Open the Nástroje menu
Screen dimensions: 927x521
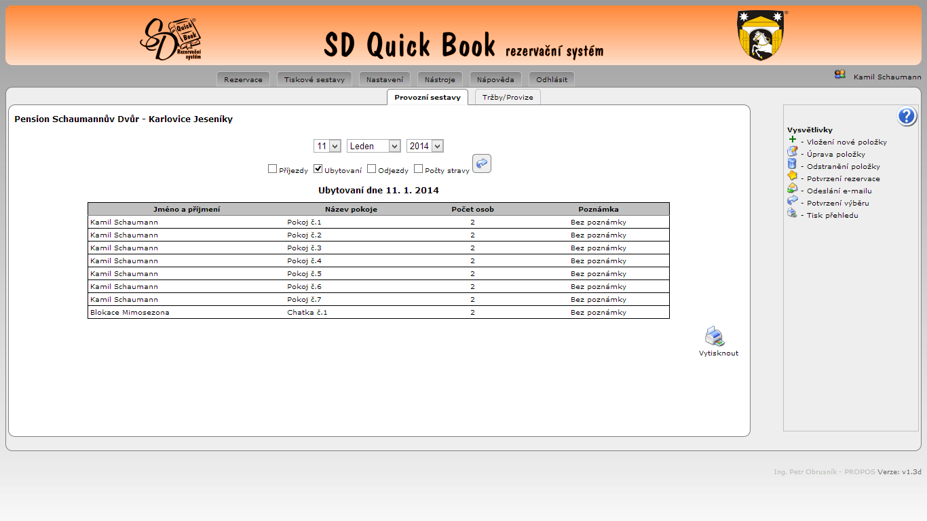(x=440, y=79)
